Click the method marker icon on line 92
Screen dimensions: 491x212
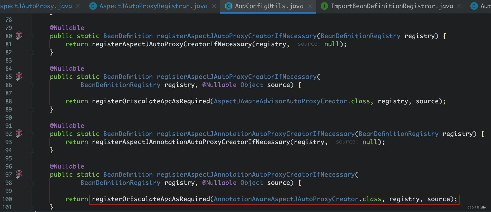click(x=19, y=133)
